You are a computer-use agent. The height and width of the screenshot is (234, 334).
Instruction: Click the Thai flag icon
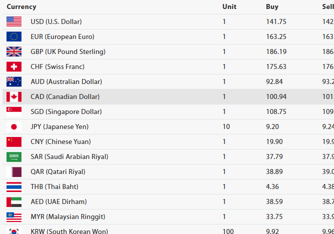point(14,186)
